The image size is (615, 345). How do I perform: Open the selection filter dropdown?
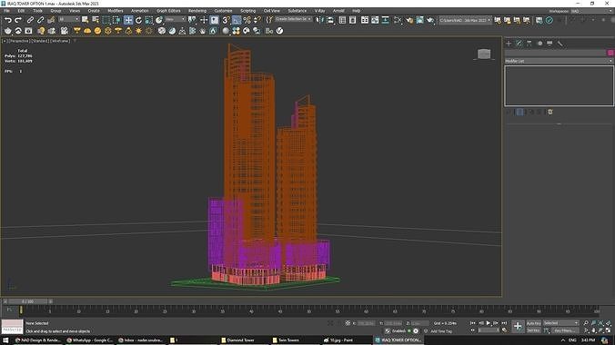pos(68,19)
